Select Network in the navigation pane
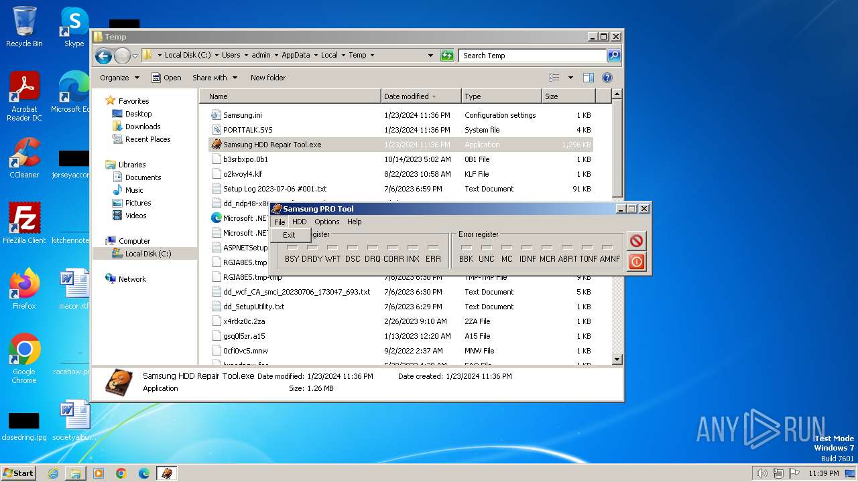This screenshot has width=858, height=482. [132, 279]
